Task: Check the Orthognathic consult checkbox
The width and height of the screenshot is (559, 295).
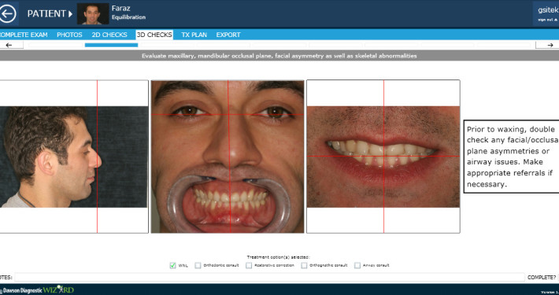Action: point(304,265)
